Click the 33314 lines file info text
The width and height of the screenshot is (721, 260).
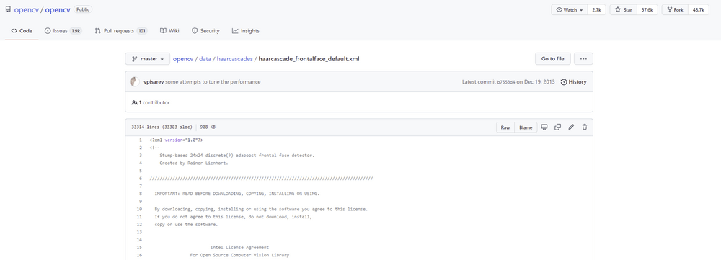tap(162, 127)
